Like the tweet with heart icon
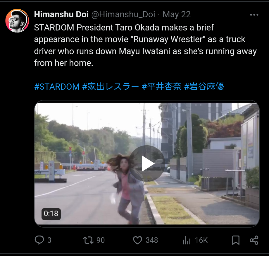269x256 pixels. click(x=138, y=240)
